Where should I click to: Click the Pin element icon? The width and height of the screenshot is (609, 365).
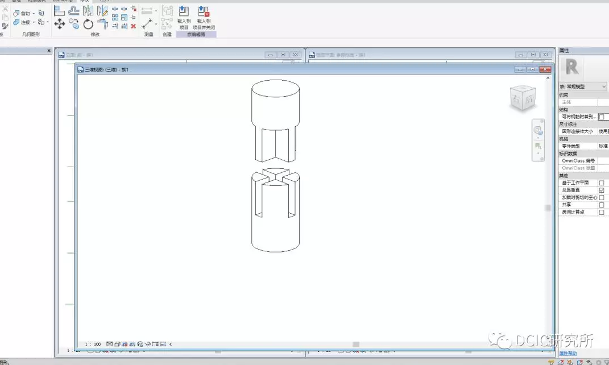[133, 18]
